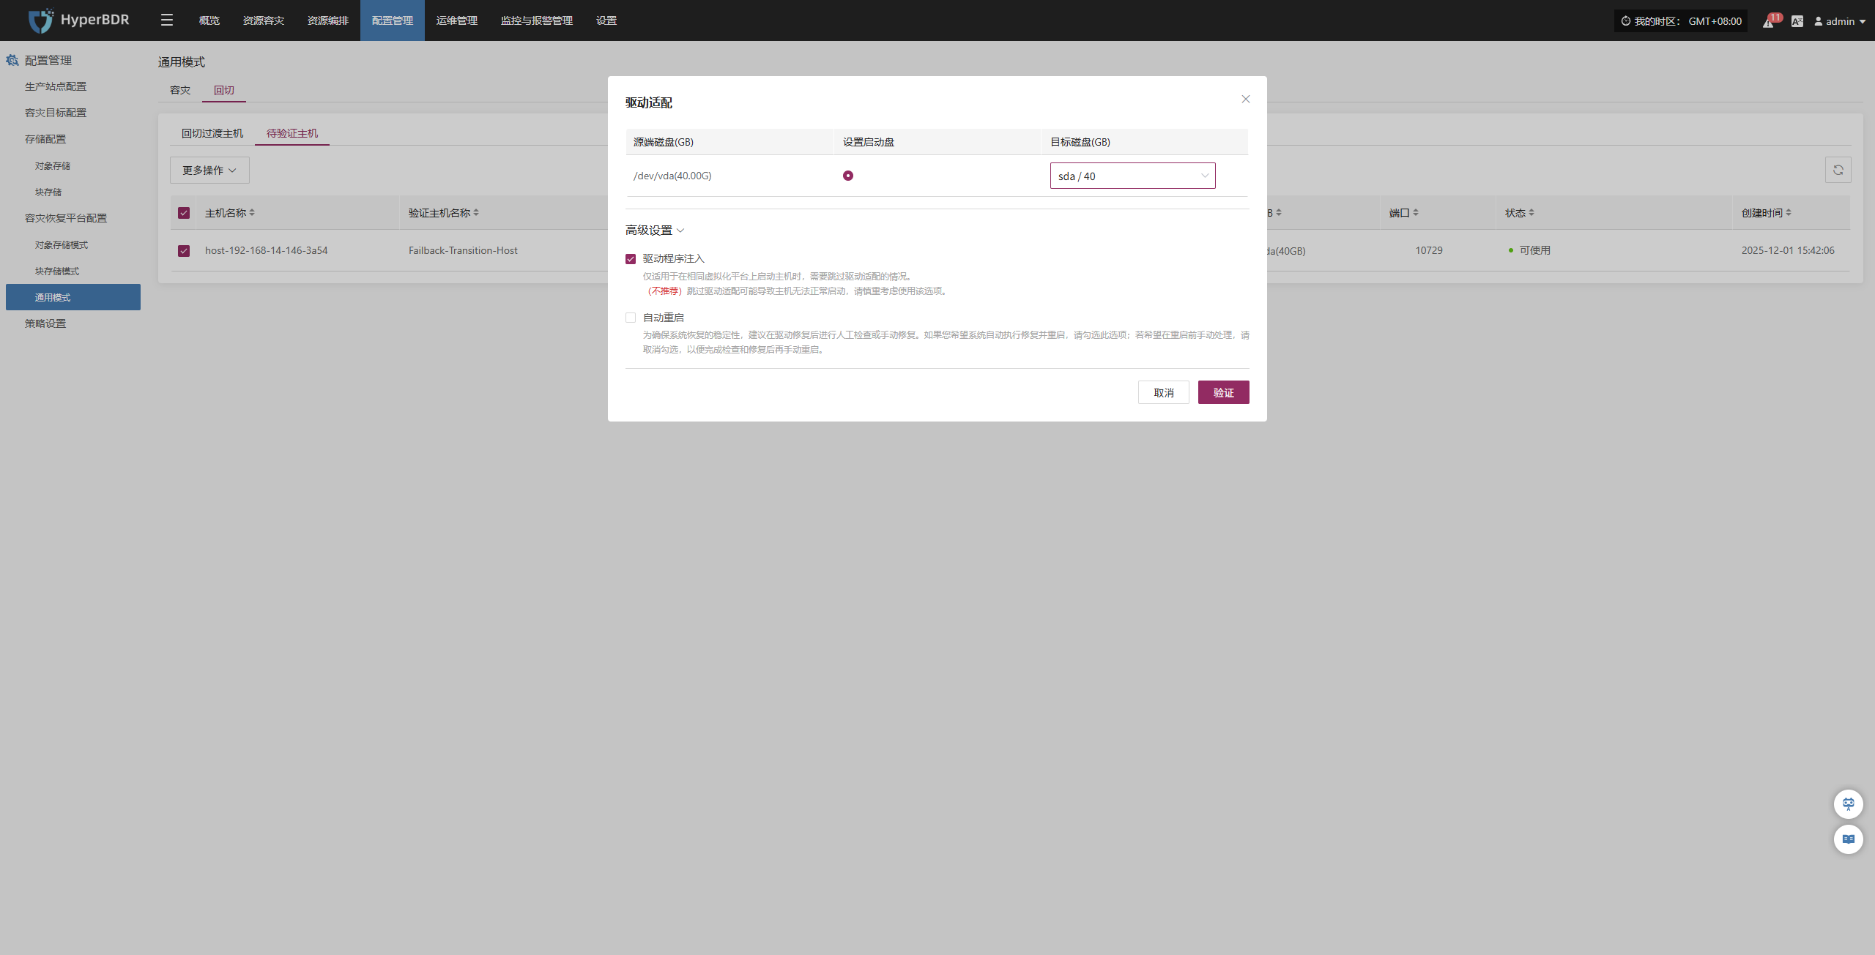The image size is (1875, 955).
Task: Click the 验证 button
Action: (1223, 392)
